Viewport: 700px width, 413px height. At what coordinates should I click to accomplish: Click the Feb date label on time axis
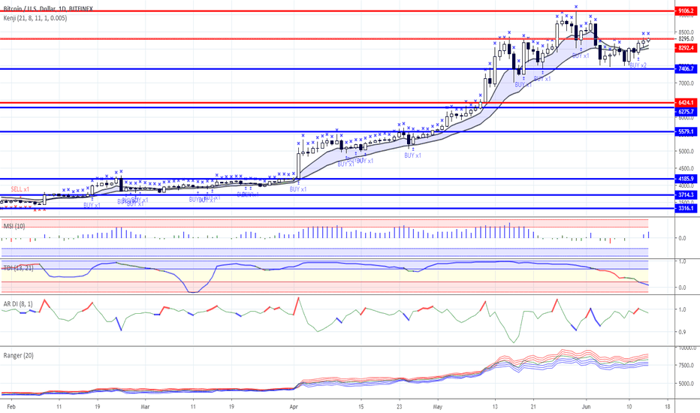(x=11, y=407)
